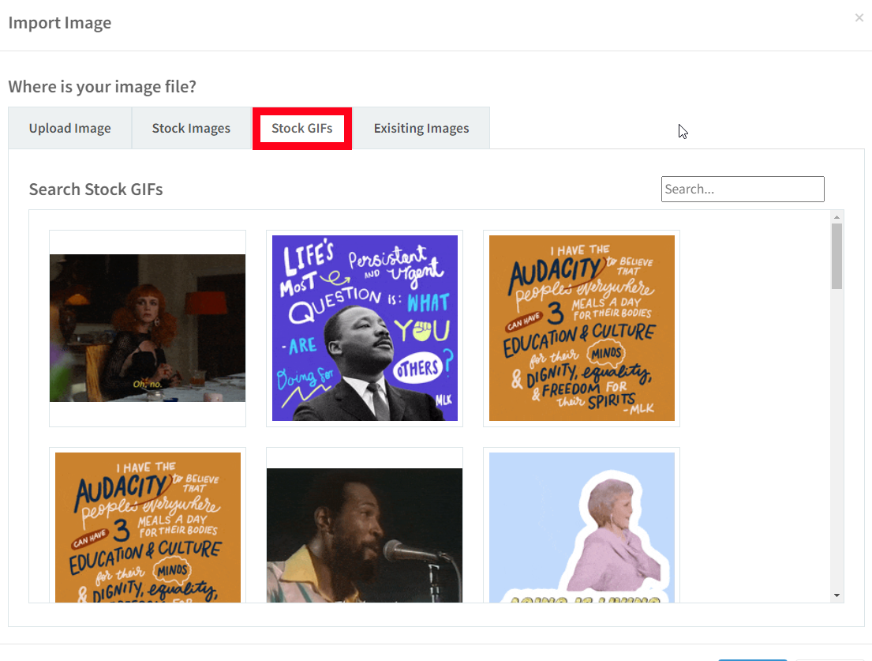Screen dimensions: 872x661
Task: Click the GIF list scroll up arrow
Action: (837, 217)
